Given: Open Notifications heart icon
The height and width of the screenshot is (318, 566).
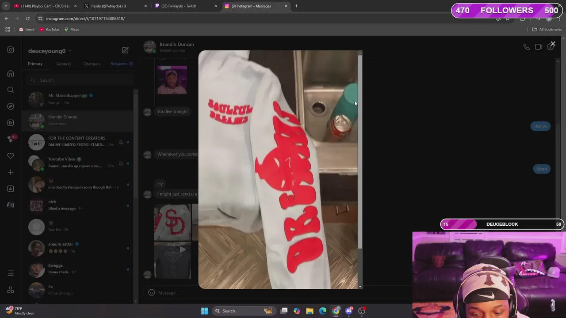Looking at the screenshot, I should (11, 155).
